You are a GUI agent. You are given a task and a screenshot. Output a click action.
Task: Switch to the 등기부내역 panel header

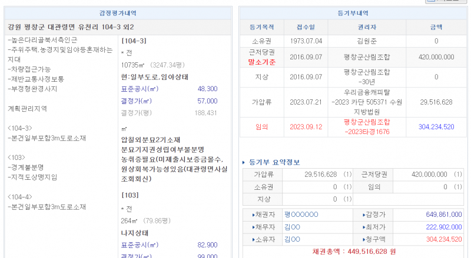click(352, 13)
